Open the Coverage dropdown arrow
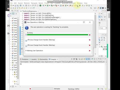Viewport: 120px width, 90px height. (x=54, y=5)
